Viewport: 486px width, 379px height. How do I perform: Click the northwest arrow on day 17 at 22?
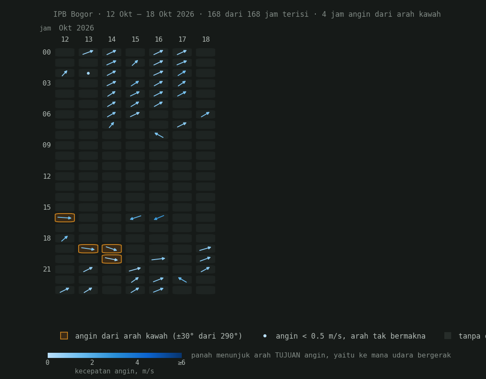coord(182,280)
